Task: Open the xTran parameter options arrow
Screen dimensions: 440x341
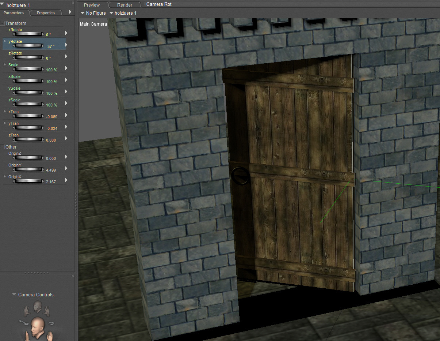Action: click(x=66, y=115)
